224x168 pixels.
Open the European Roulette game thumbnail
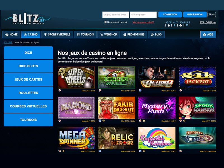(x=197, y=138)
